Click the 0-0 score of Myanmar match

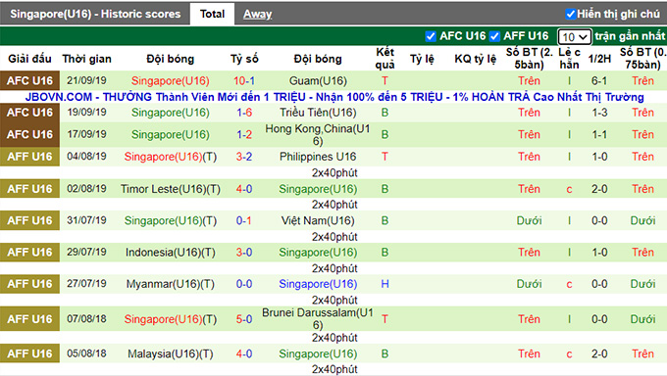point(244,284)
